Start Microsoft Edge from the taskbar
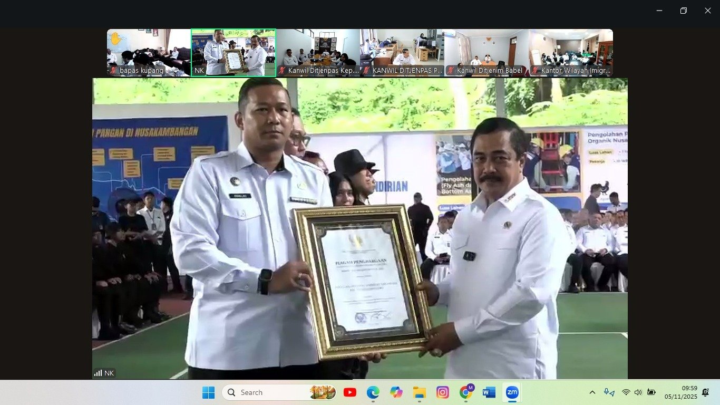 [x=374, y=392]
